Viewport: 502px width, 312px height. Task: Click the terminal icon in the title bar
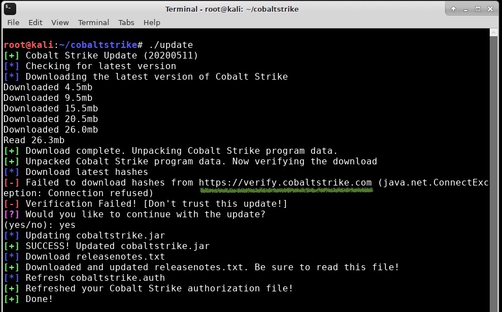coord(9,9)
